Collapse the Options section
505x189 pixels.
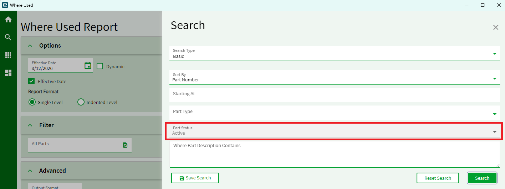[30, 45]
